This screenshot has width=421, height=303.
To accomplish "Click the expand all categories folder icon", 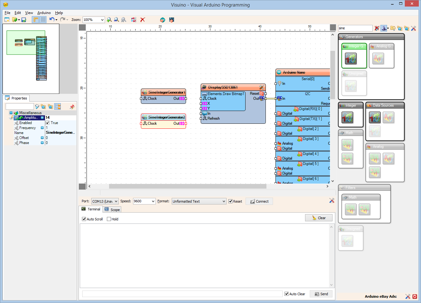I will tap(400, 28).
